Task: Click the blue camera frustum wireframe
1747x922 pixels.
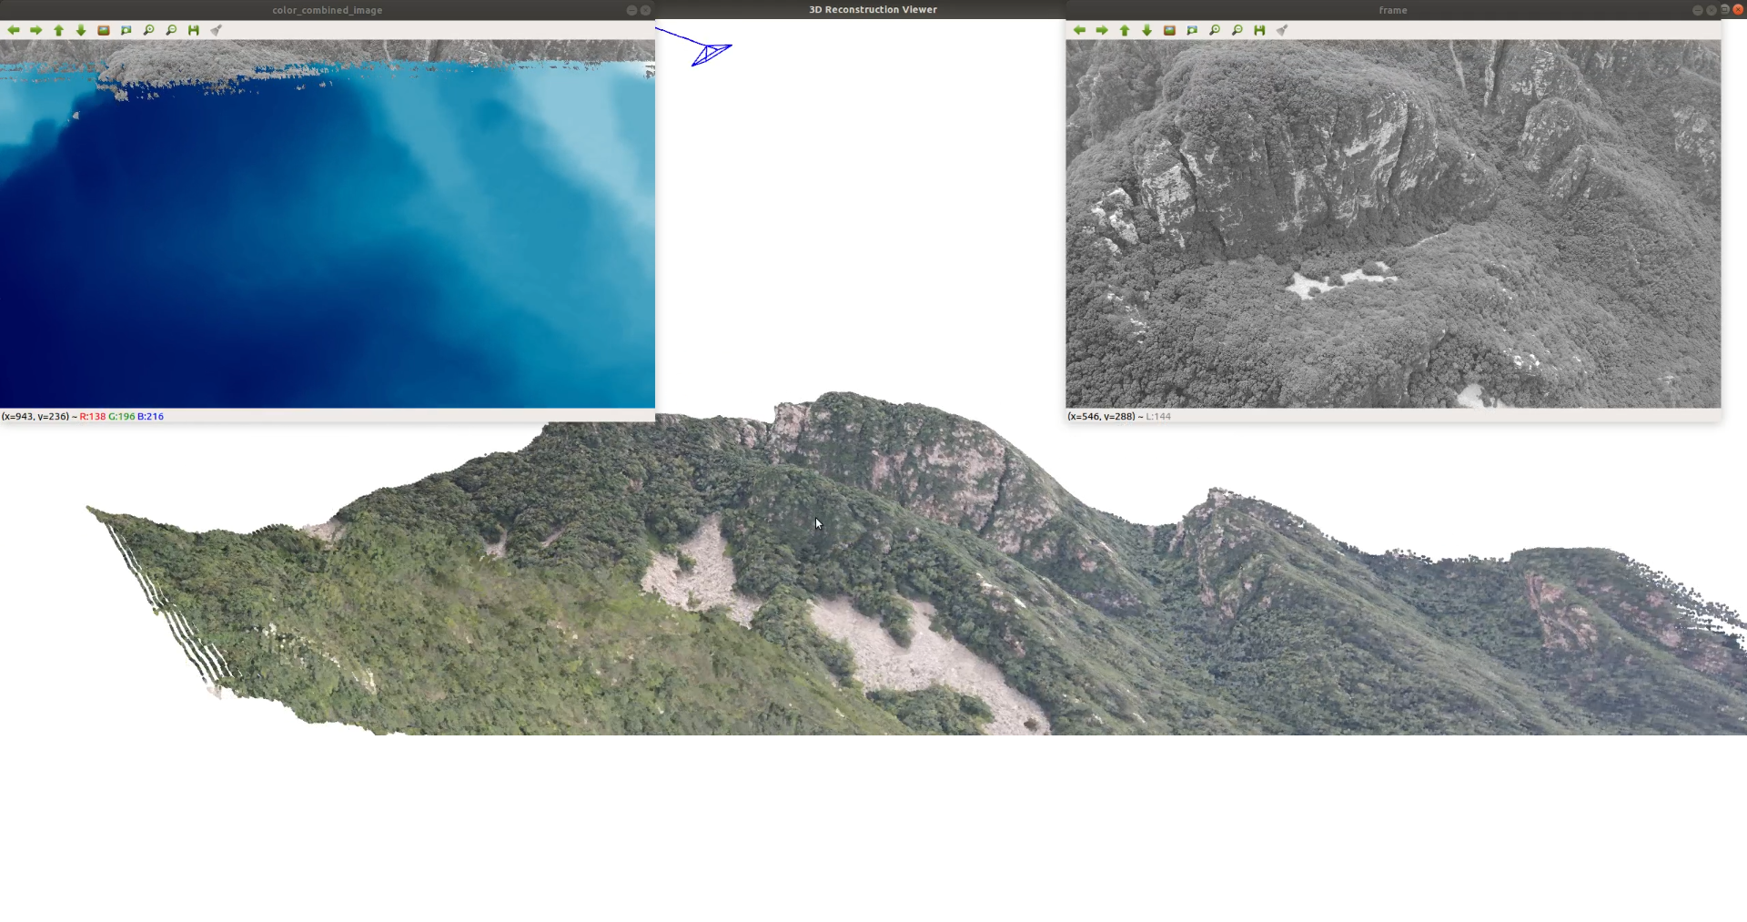Action: coord(711,54)
